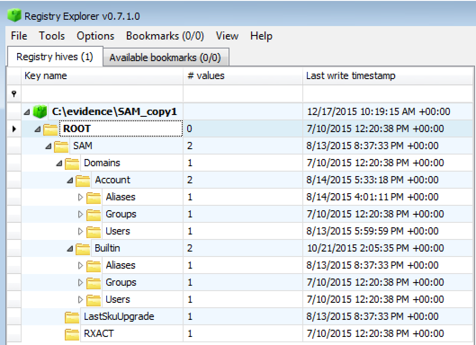
Task: Click the folder icon next to ROOT
Action: coord(50,129)
